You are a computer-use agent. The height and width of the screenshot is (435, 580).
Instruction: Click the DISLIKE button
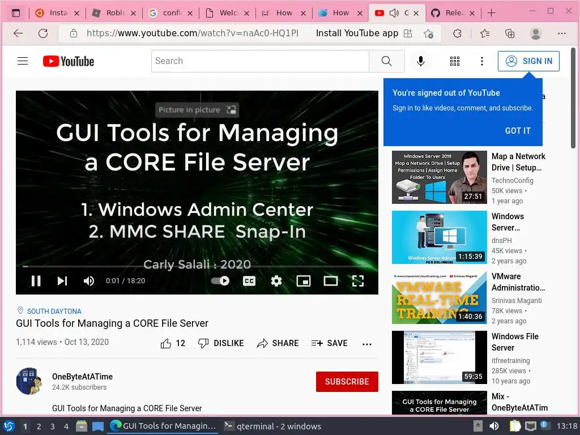[221, 344]
